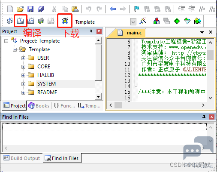Open Target Options magic wand icon
The width and height of the screenshot is (217, 172).
pyautogui.click(x=143, y=21)
